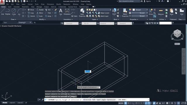Switch to the Manage ribbon tab

coord(39,7)
